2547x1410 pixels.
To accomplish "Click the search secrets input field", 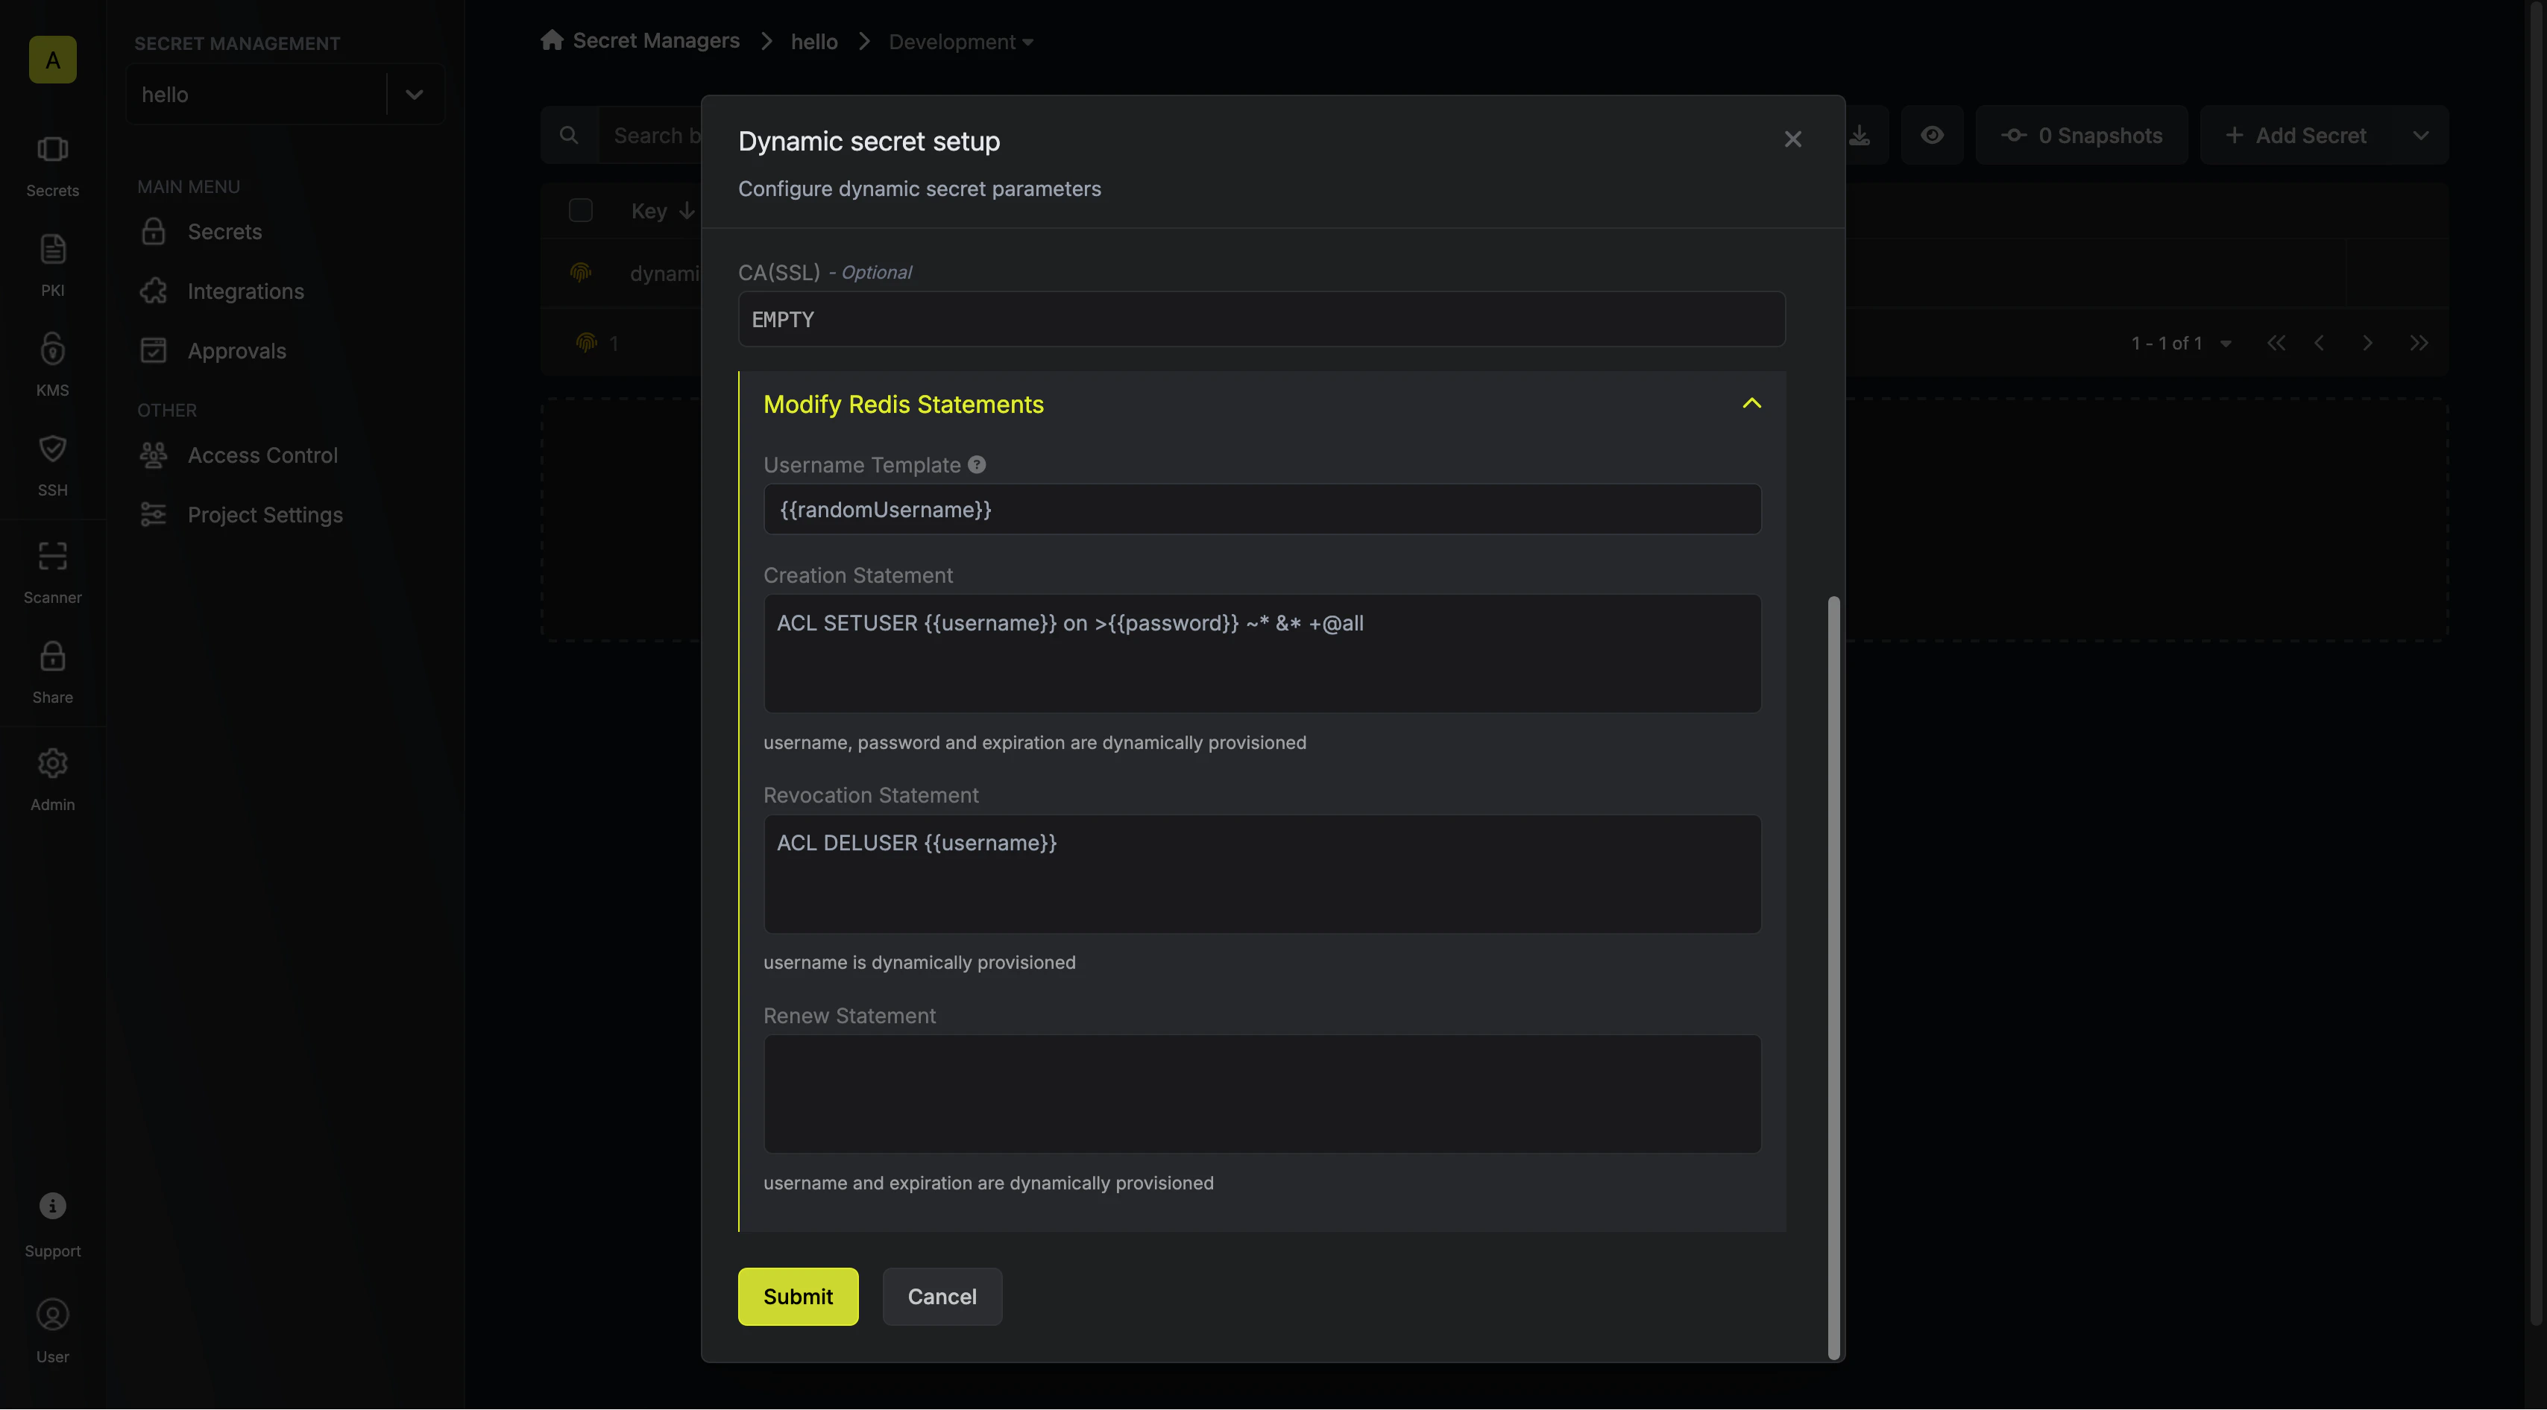I will coord(652,136).
